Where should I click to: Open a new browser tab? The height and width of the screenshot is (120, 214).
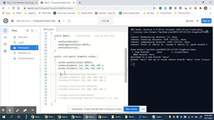(80, 3)
